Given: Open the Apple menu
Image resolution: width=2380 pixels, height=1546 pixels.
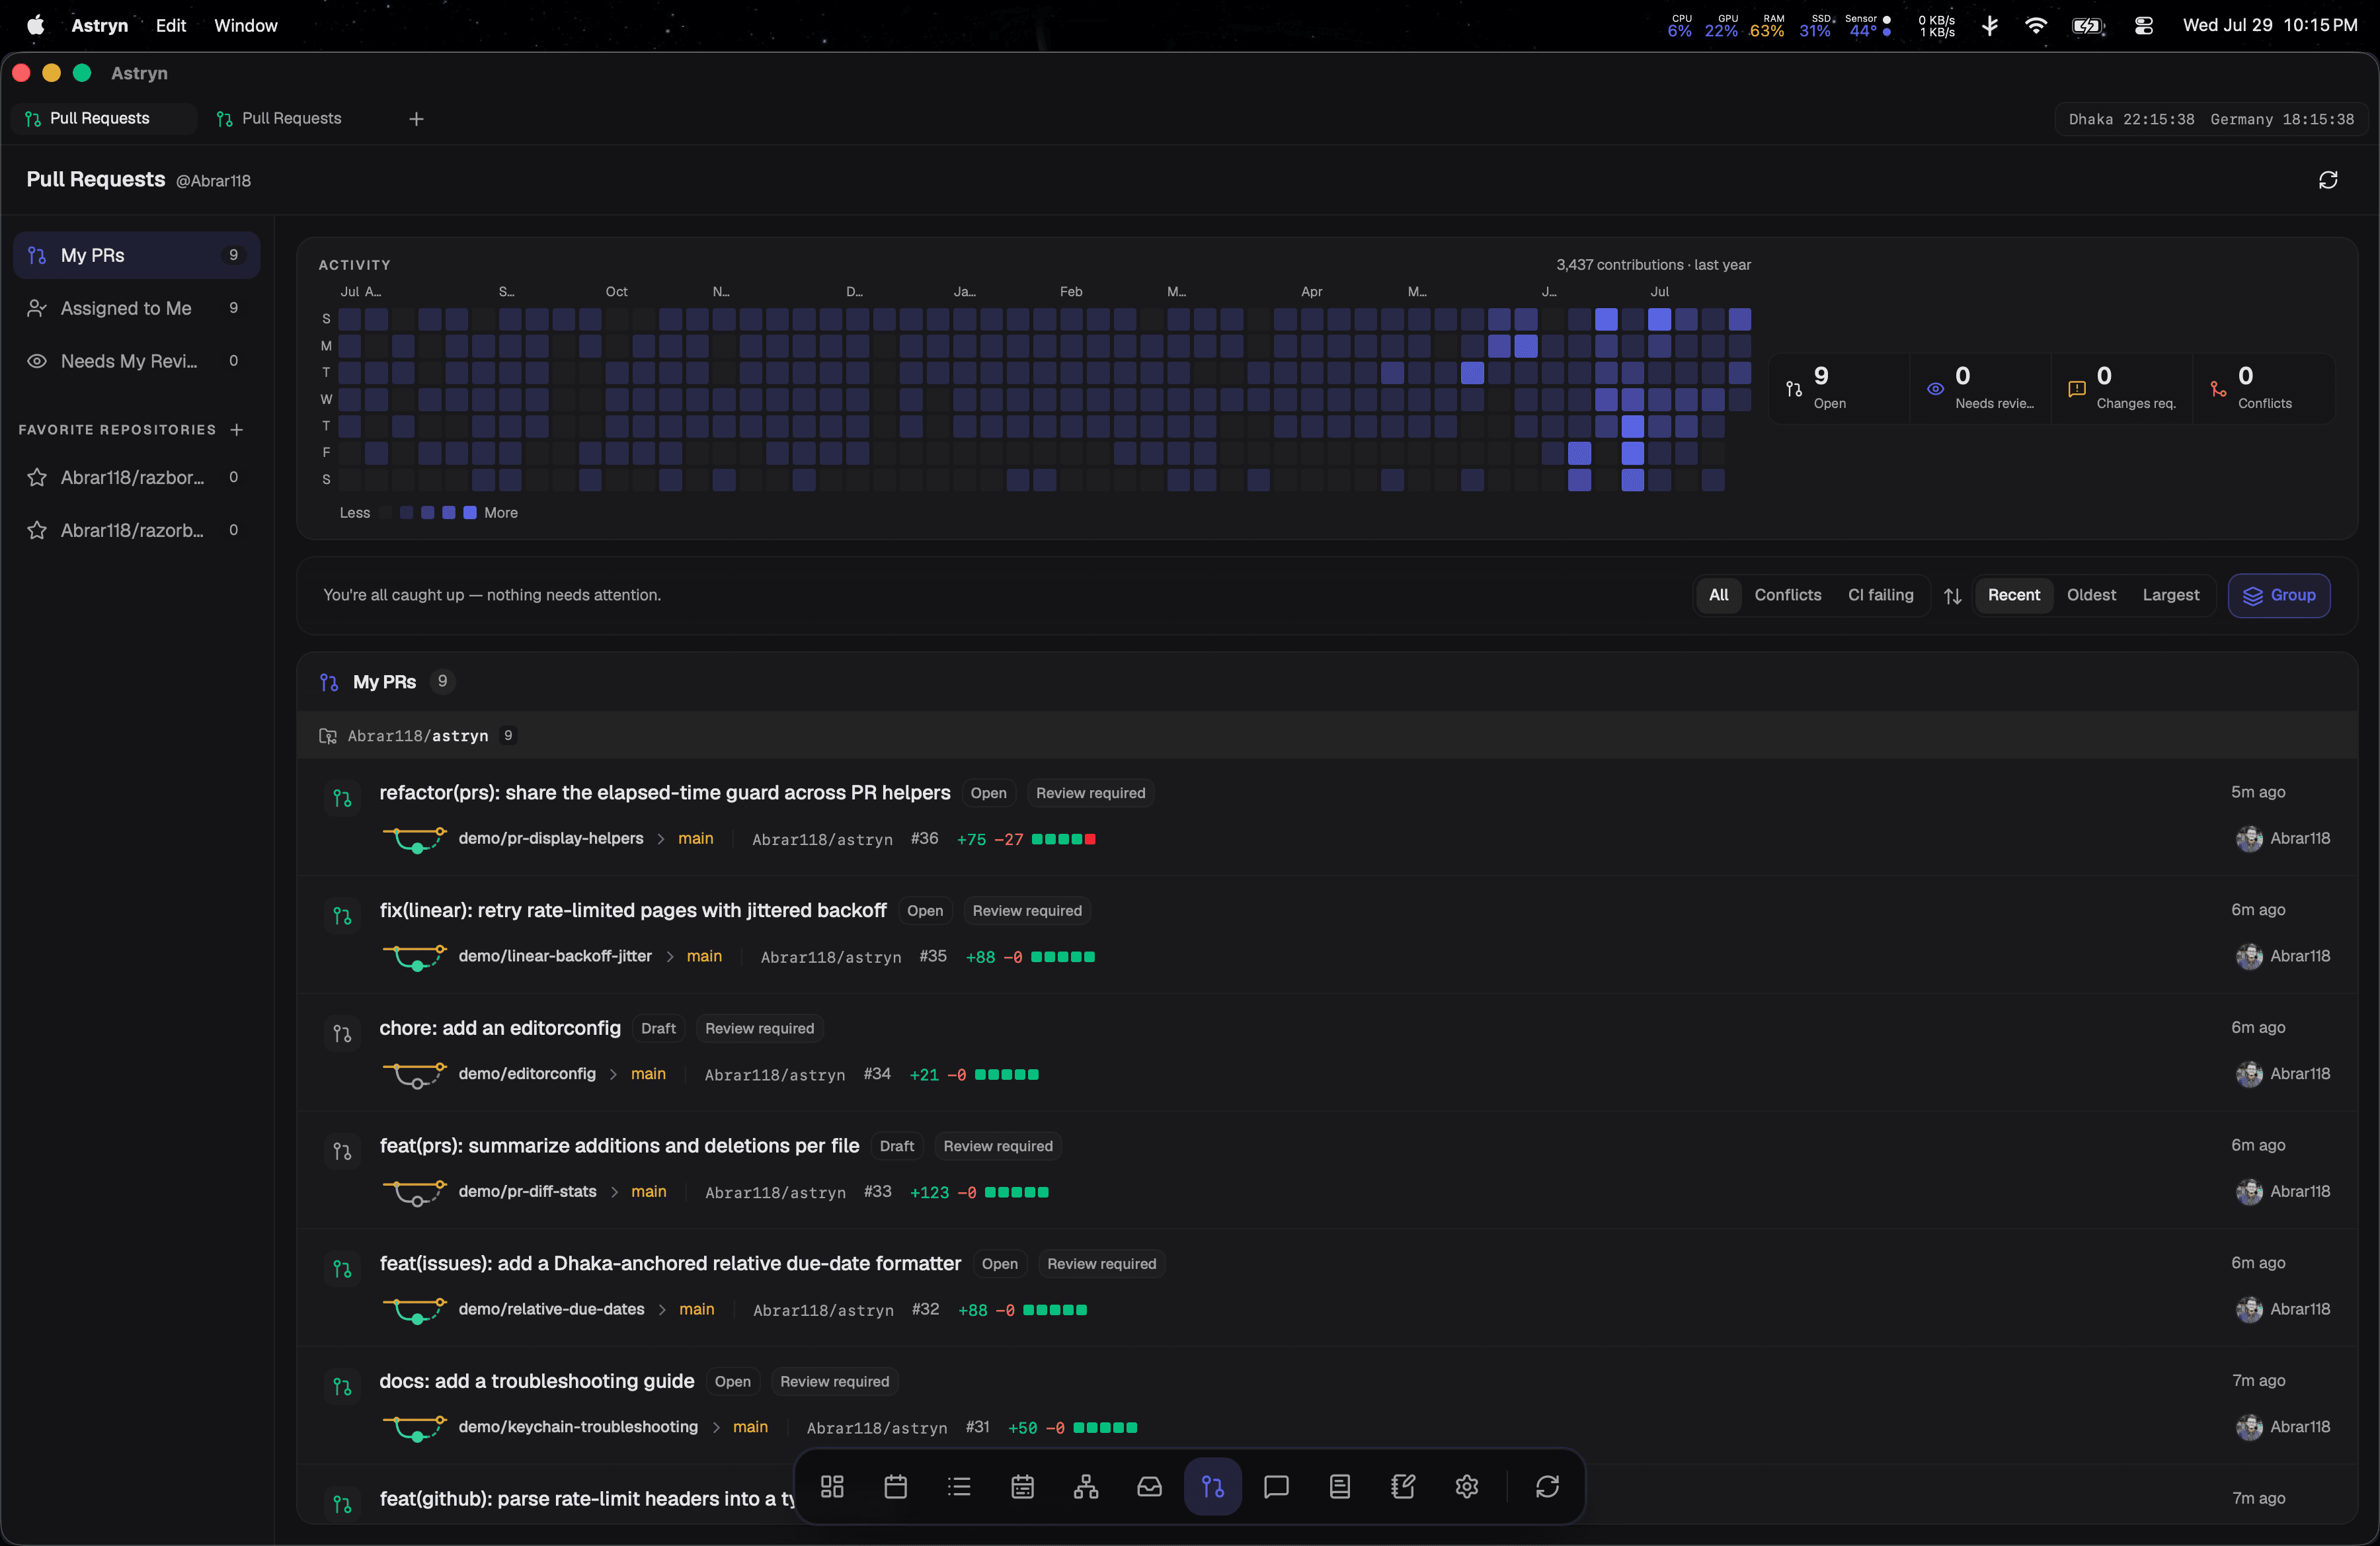Looking at the screenshot, I should pos(35,25).
